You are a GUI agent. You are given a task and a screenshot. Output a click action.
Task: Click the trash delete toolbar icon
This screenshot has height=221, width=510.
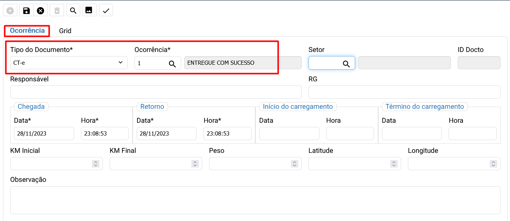[57, 11]
